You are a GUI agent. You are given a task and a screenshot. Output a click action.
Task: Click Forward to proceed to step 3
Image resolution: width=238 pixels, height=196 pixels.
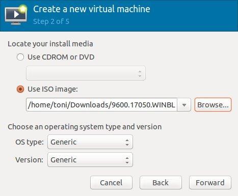click(210, 183)
